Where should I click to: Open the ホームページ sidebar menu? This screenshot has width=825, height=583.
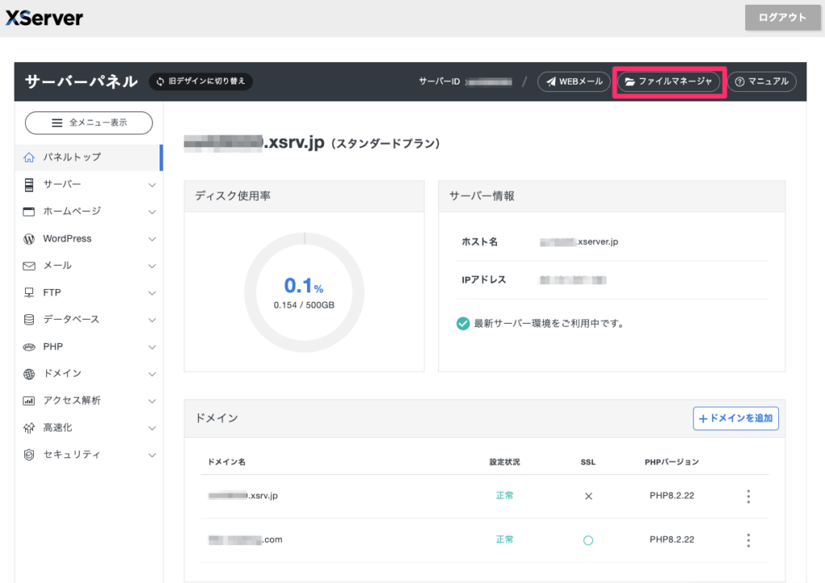89,211
